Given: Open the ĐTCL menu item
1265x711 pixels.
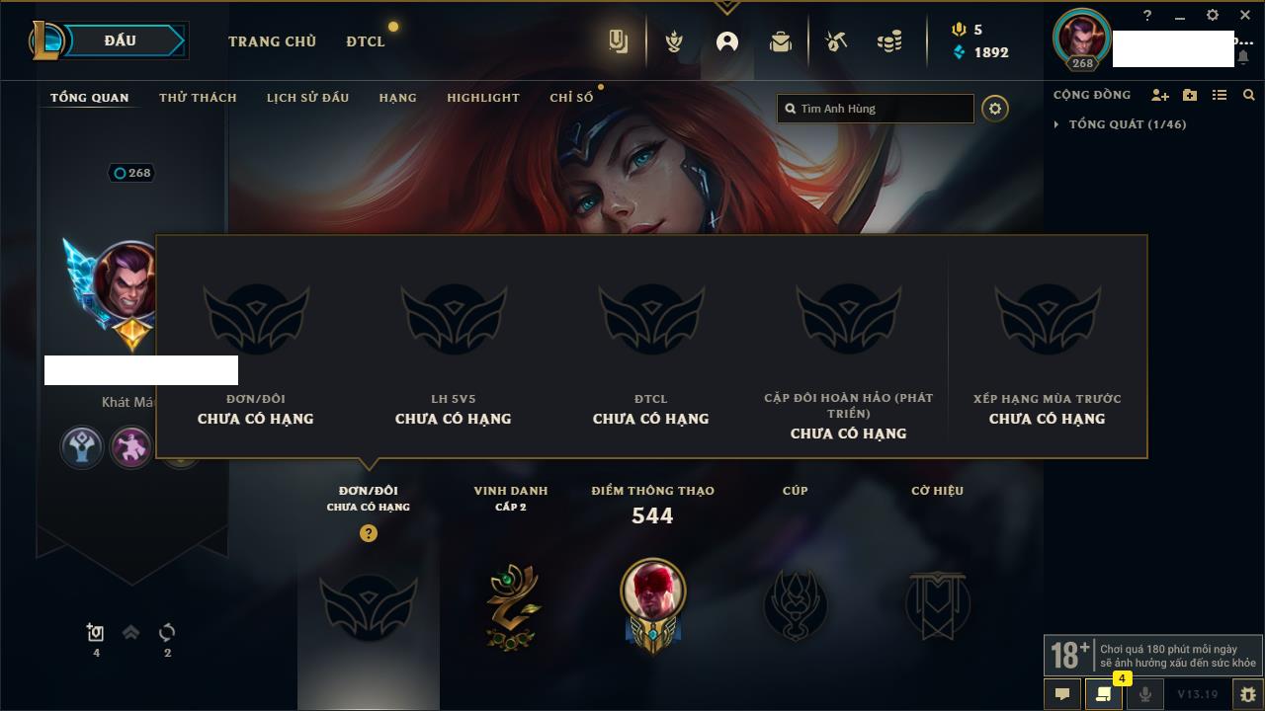Looking at the screenshot, I should point(366,41).
